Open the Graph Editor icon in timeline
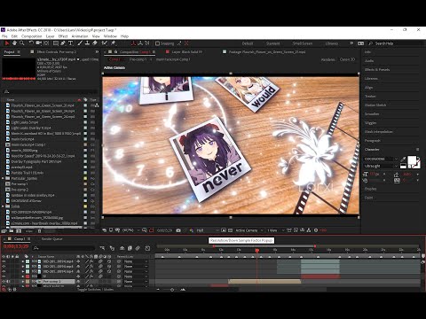 [x=148, y=248]
